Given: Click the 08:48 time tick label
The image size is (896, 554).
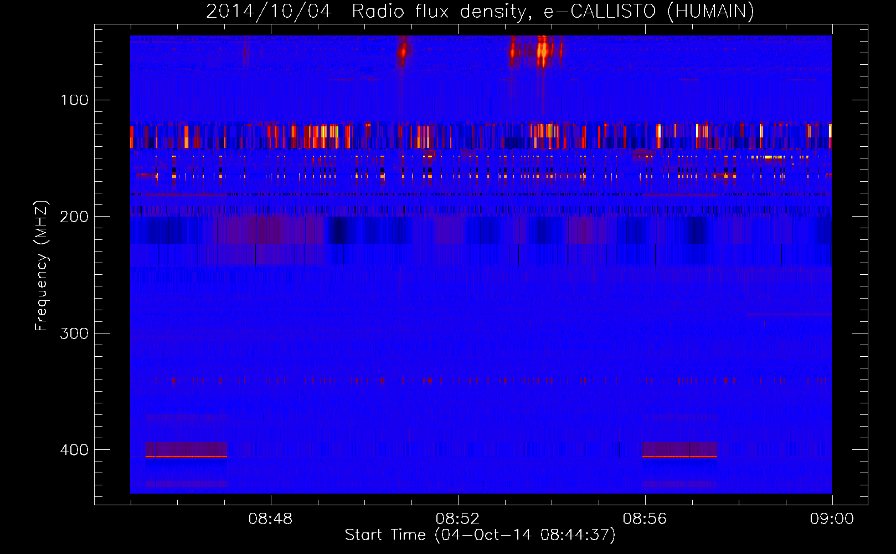Looking at the screenshot, I should (270, 519).
